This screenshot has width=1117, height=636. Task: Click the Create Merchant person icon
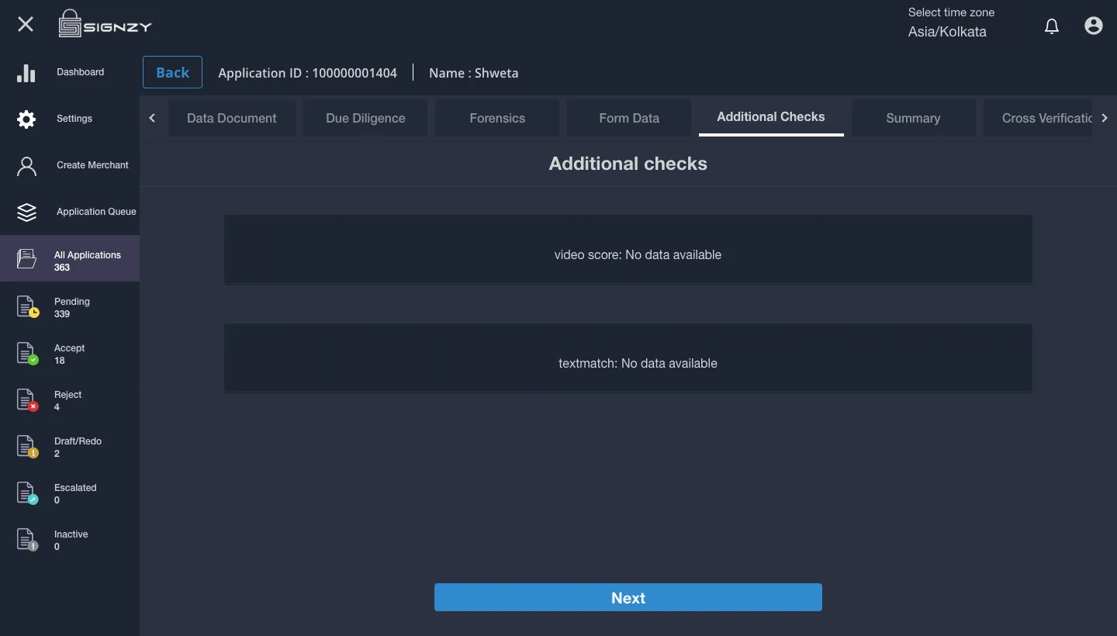[26, 166]
